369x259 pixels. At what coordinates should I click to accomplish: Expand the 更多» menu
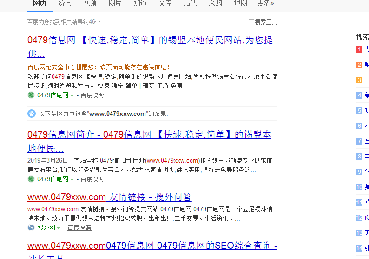tap(265, 3)
